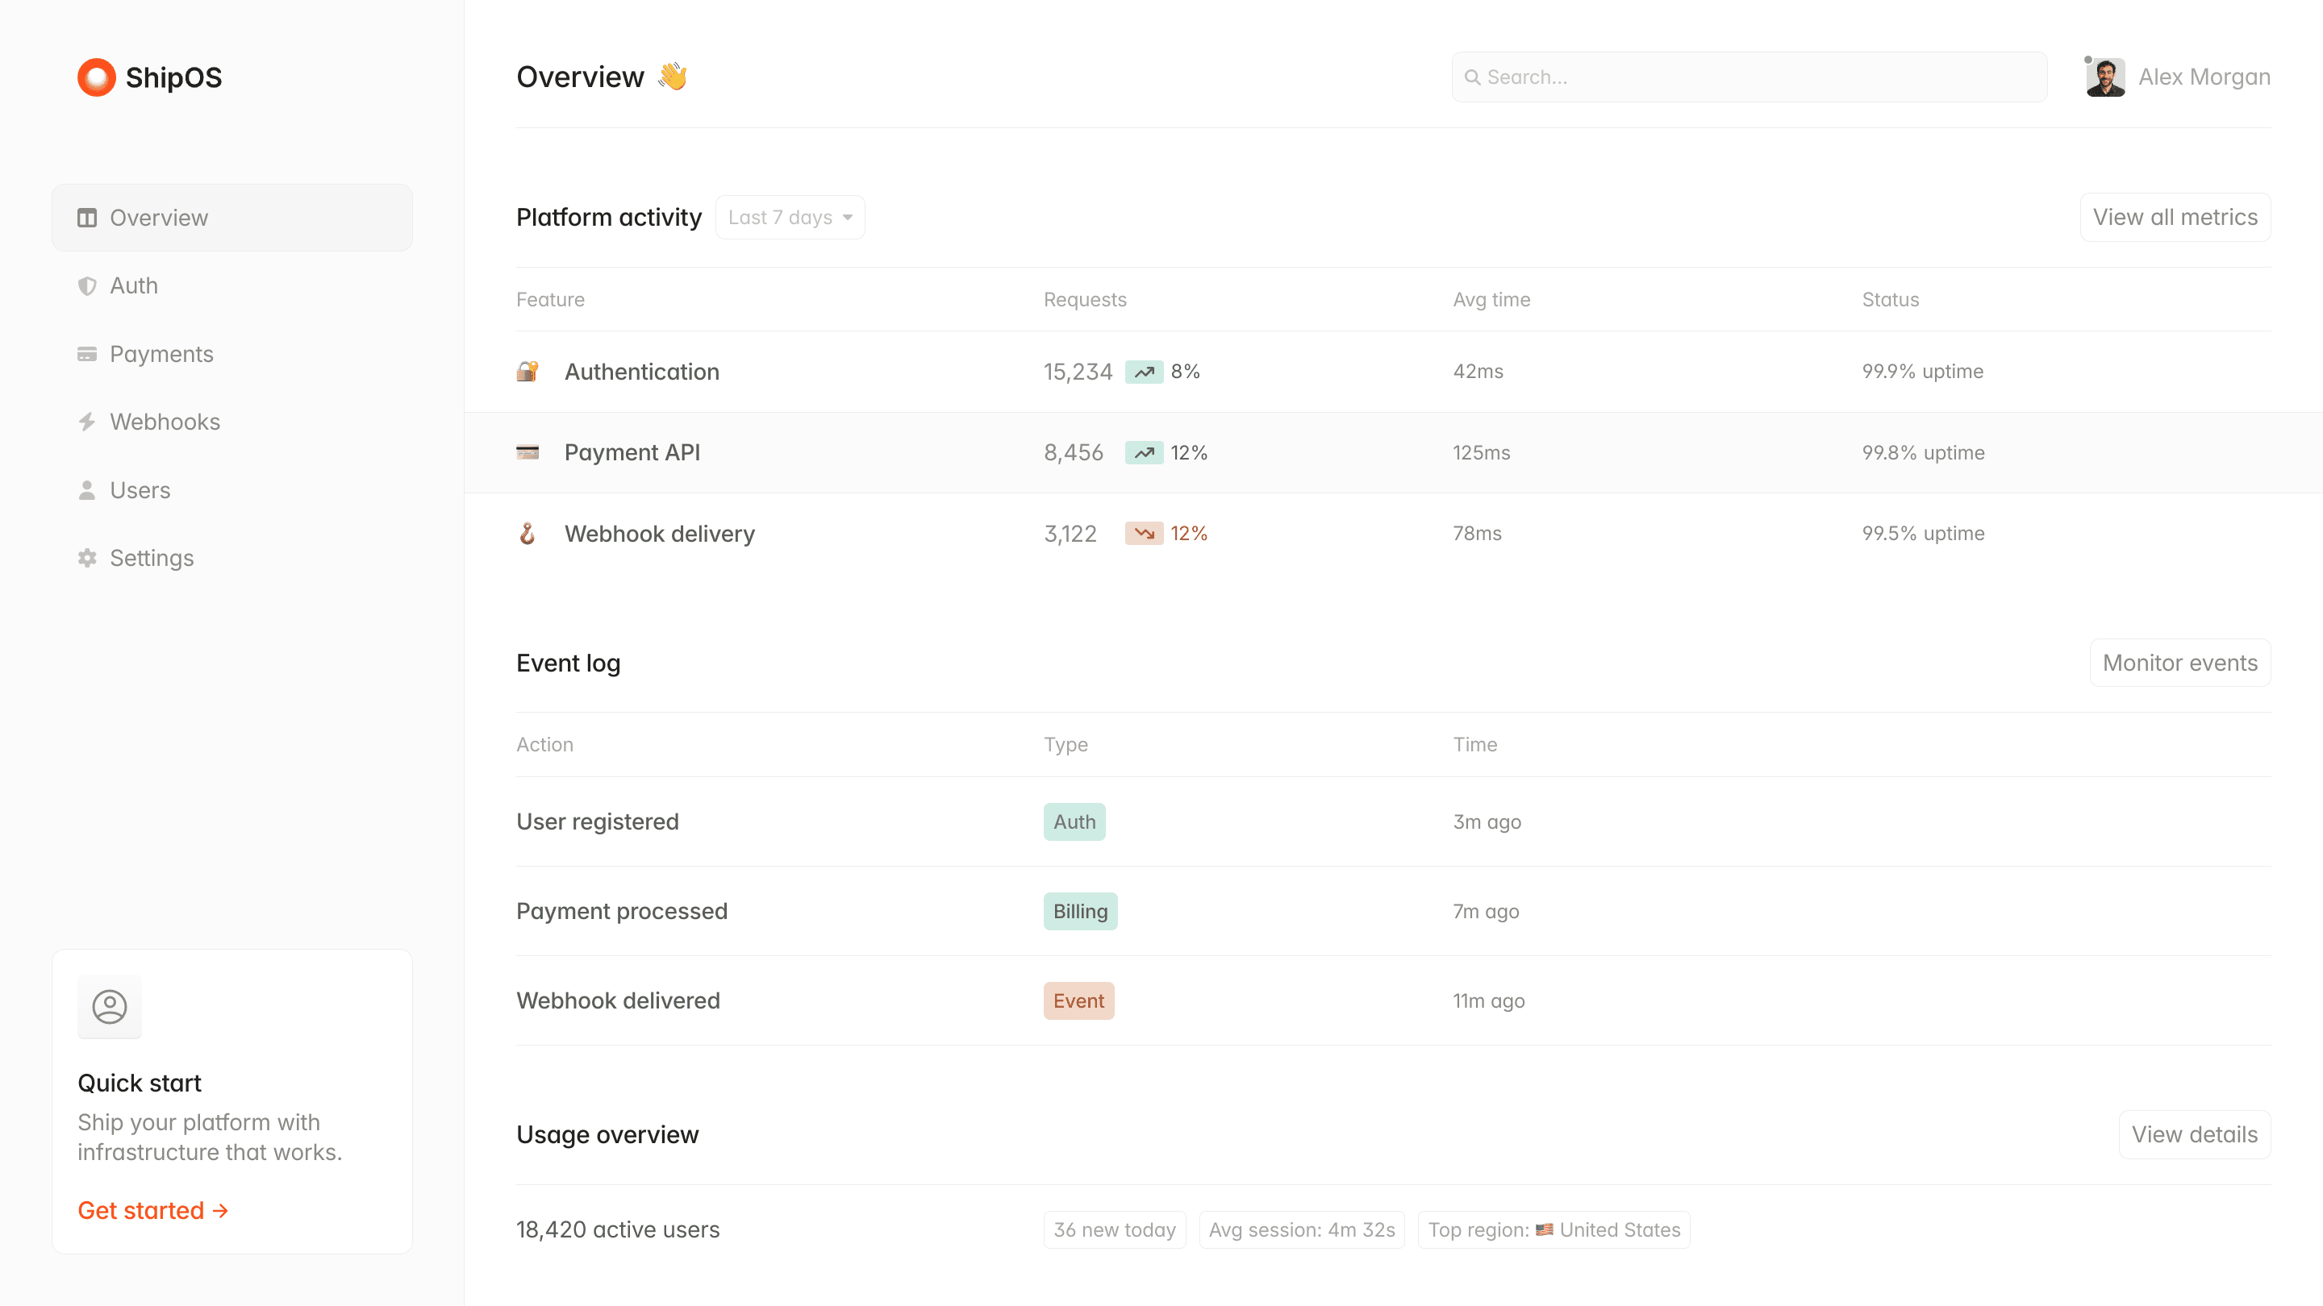
Task: Click the Auth shield icon
Action: [x=86, y=285]
